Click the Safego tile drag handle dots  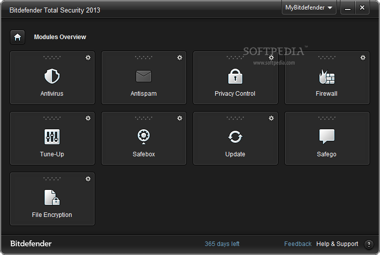[327, 118]
